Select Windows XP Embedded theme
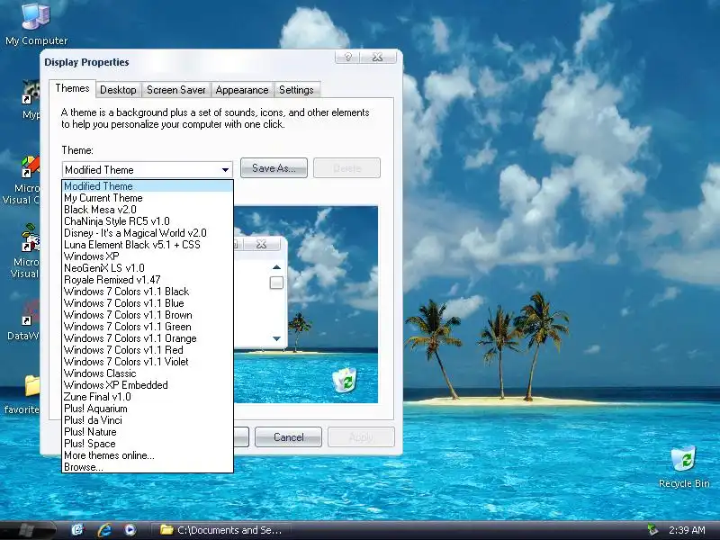The height and width of the screenshot is (540, 720). pyautogui.click(x=148, y=385)
